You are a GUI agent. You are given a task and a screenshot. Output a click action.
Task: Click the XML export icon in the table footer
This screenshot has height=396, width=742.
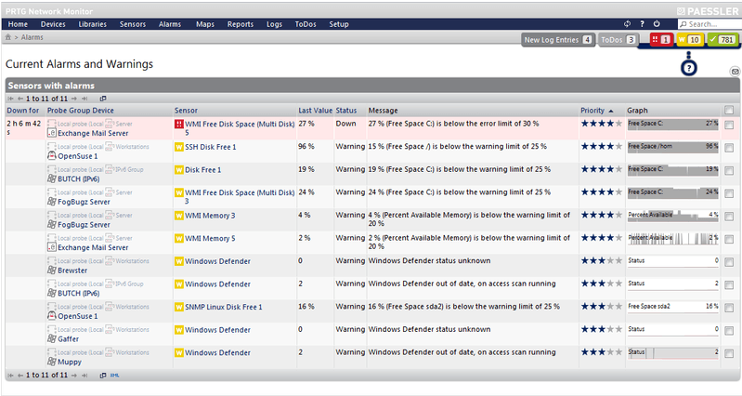[x=114, y=376]
